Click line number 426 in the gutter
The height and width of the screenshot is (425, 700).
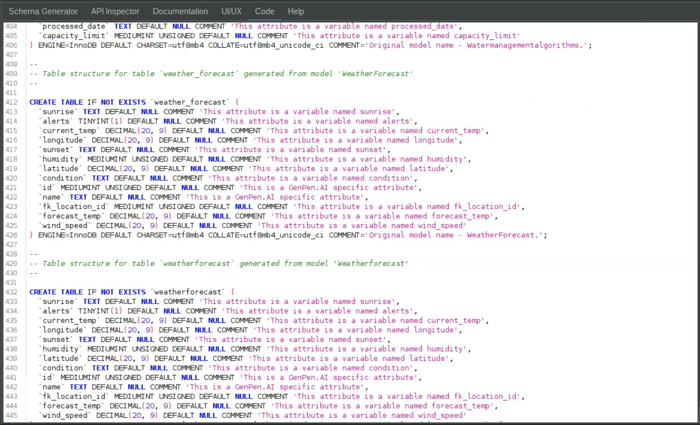[11, 235]
